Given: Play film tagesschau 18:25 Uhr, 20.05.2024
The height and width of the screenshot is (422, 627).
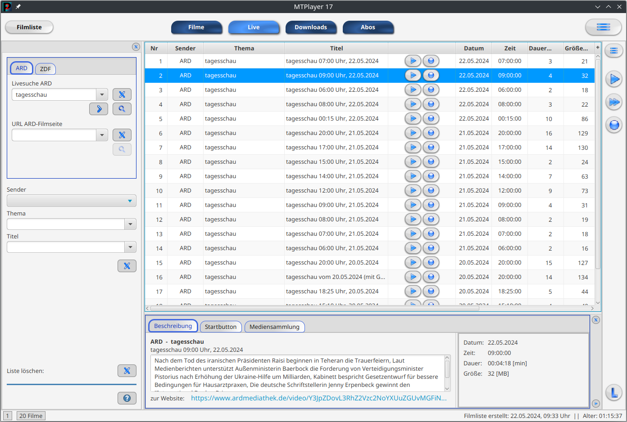Looking at the screenshot, I should click(x=413, y=291).
